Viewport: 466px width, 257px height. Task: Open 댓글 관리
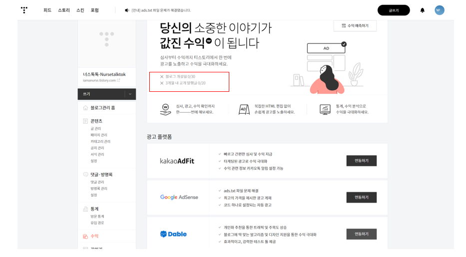tap(97, 182)
